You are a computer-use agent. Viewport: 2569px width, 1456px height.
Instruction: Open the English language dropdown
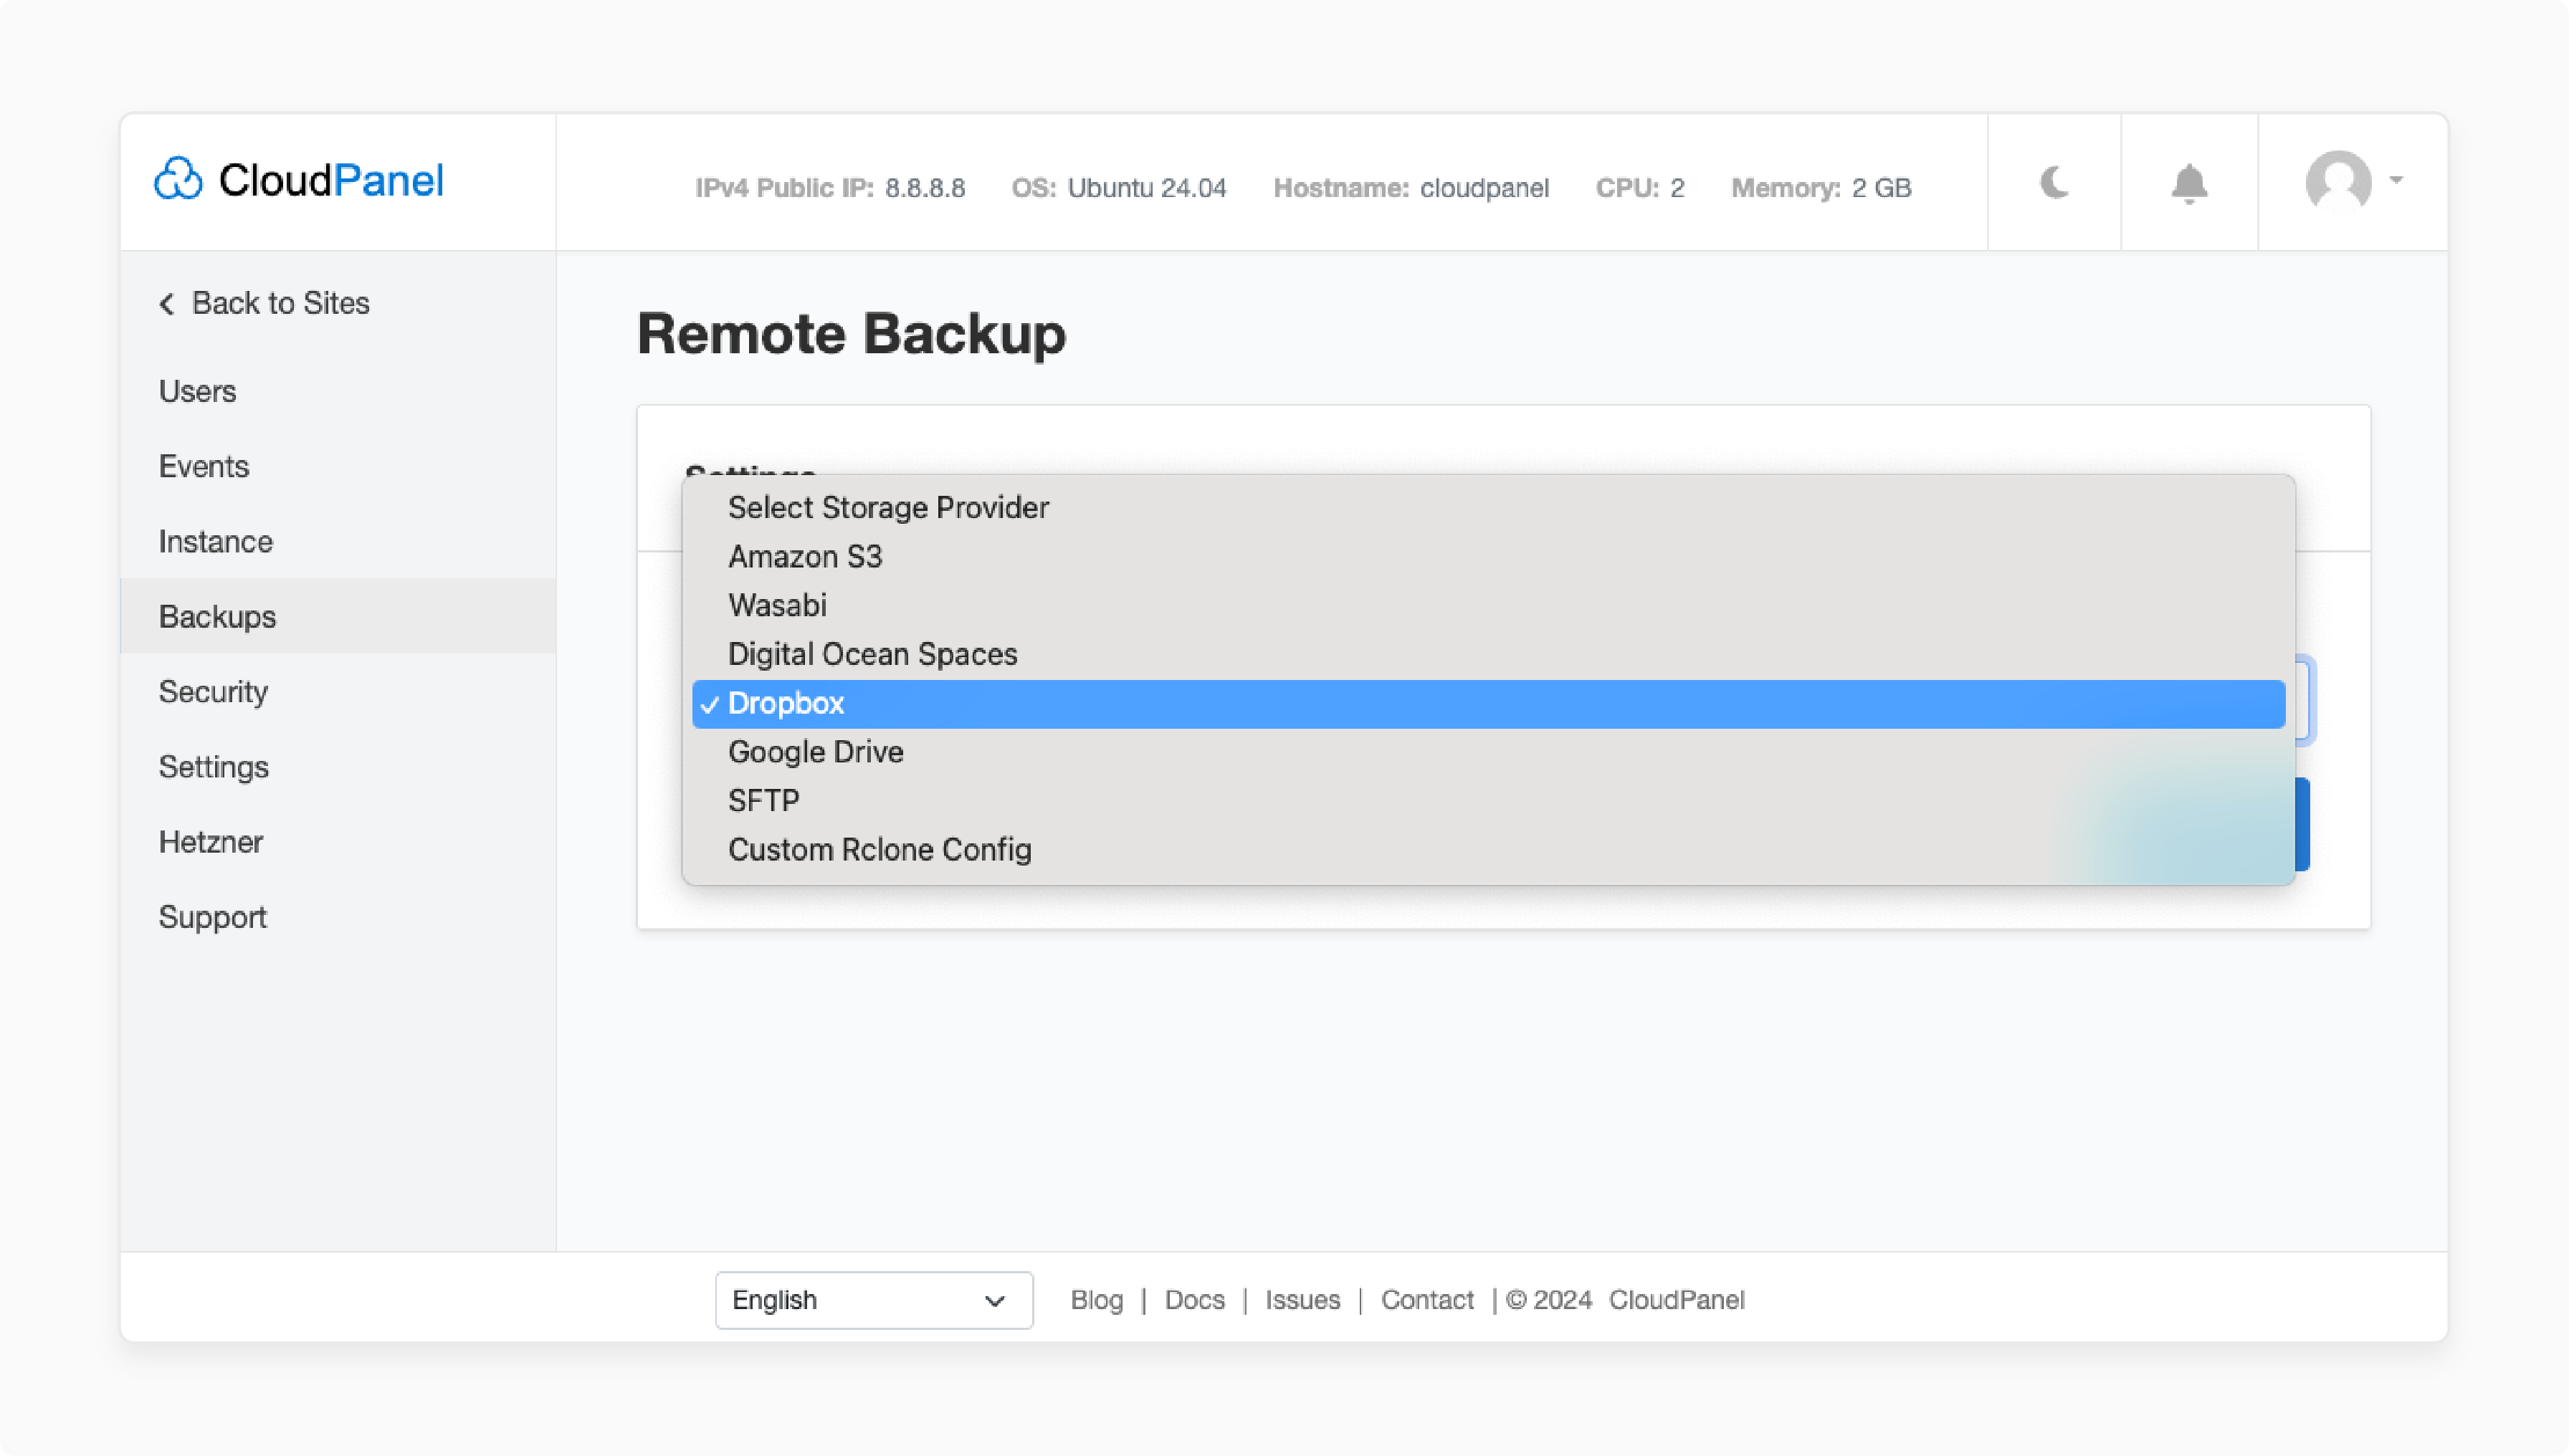[x=873, y=1300]
